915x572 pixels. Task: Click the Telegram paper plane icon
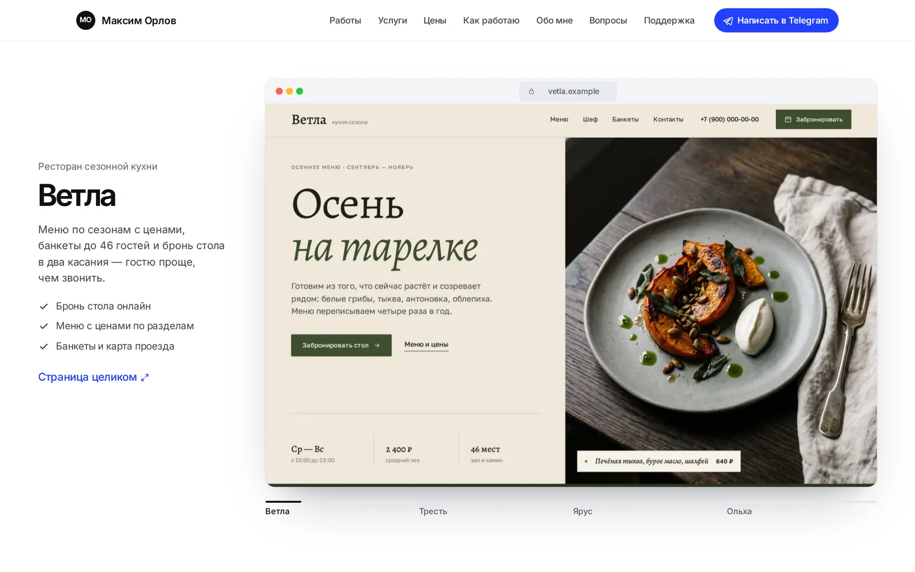[x=728, y=21]
